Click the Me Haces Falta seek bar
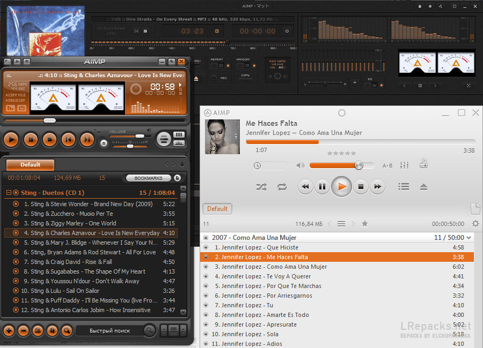 [x=360, y=142]
